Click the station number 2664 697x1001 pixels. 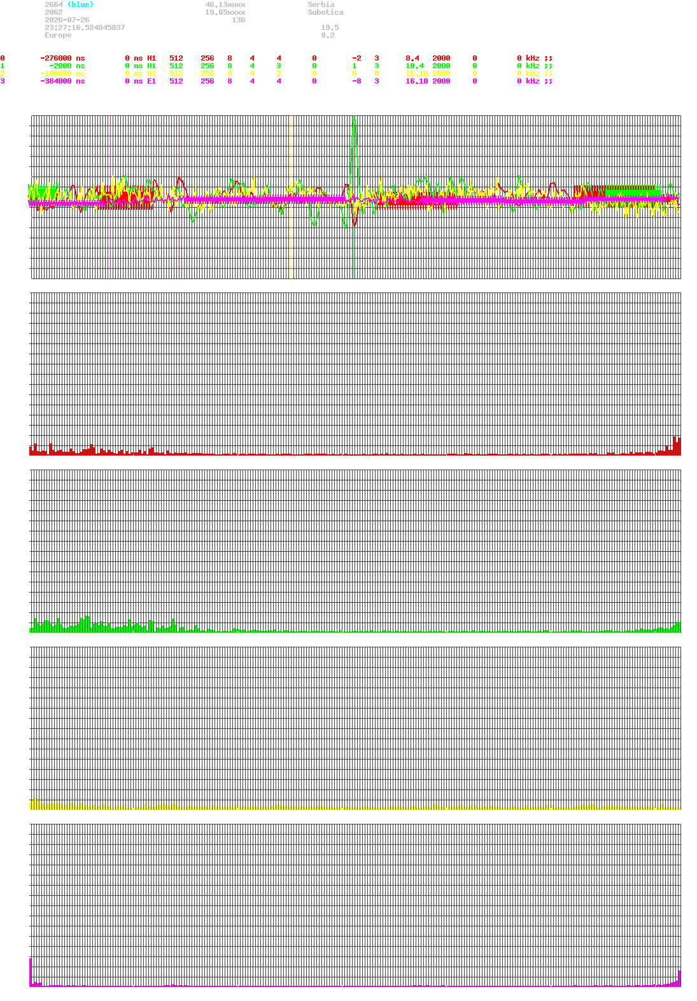[x=53, y=4]
